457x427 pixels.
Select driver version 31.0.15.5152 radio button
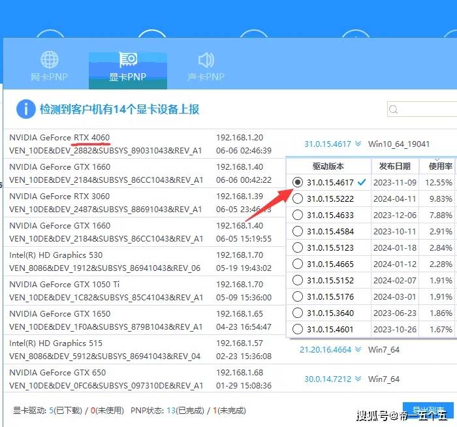pyautogui.click(x=298, y=280)
